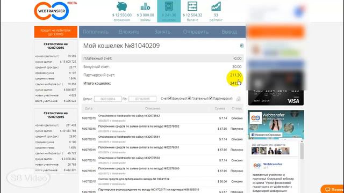Open the Webtransfer link in the feed post
Image resolution: width=344 pixels, height=193 pixels.
tap(273, 164)
